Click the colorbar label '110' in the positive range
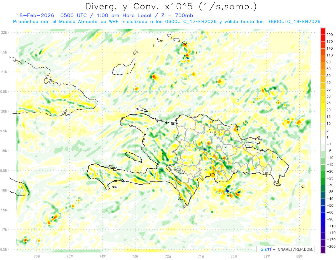336x260 pixels. point(330,55)
